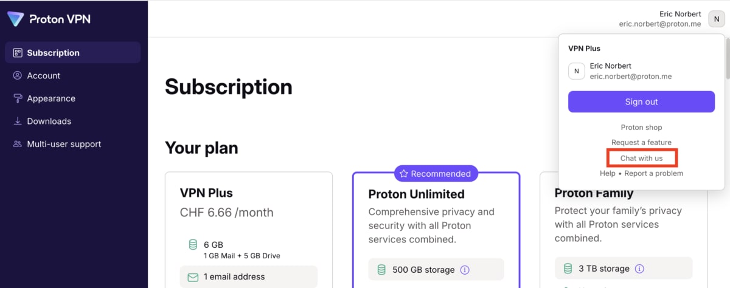Click the 500 GB storage info icon

coord(465,270)
